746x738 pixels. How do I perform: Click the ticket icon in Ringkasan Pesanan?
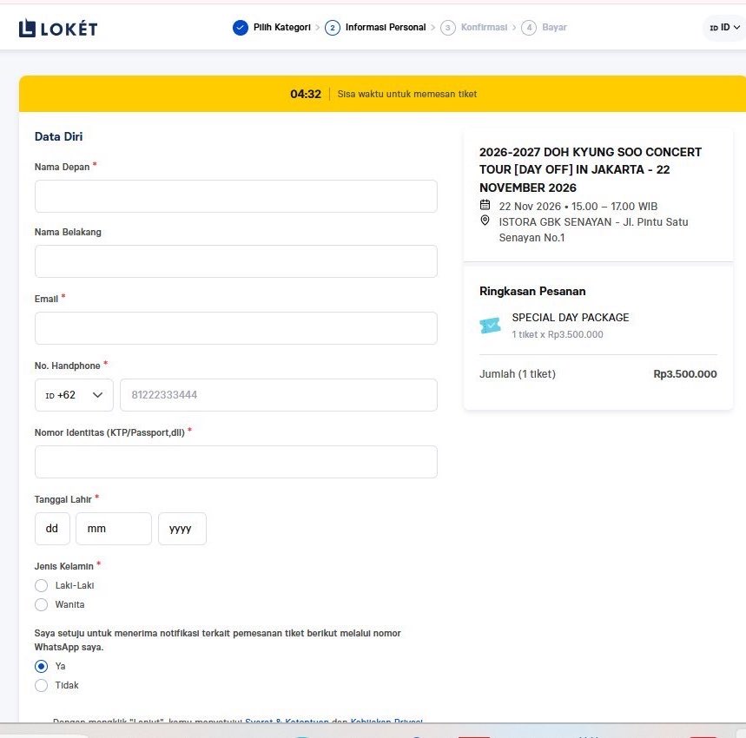490,326
